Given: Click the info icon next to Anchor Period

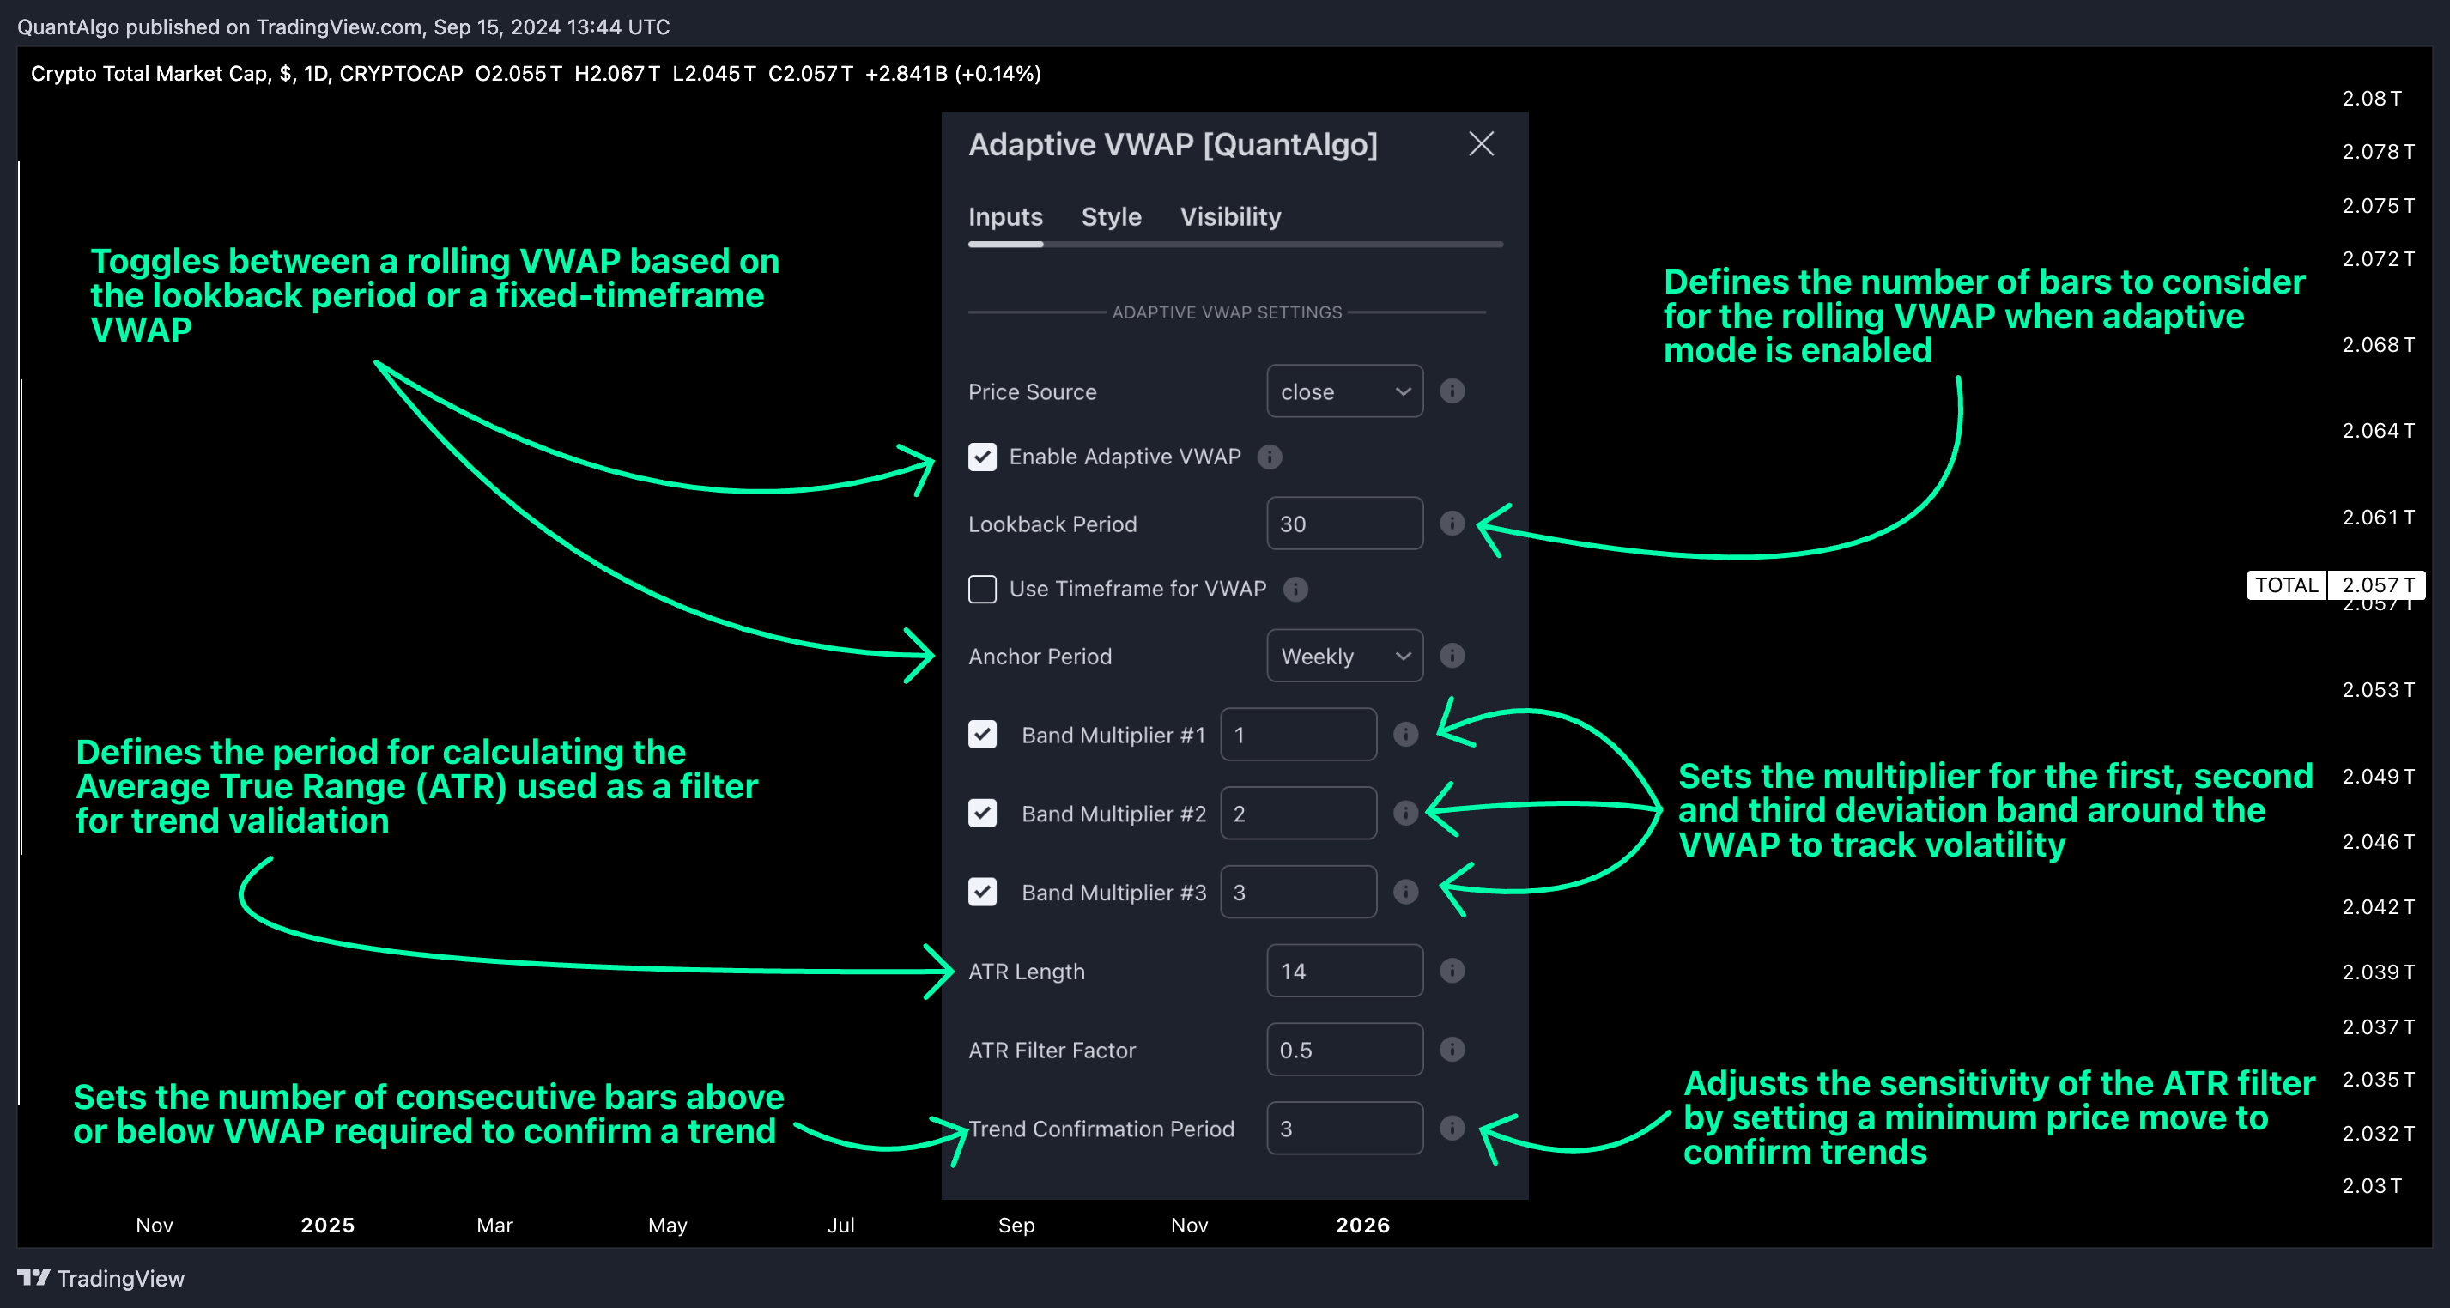Looking at the screenshot, I should (1452, 655).
